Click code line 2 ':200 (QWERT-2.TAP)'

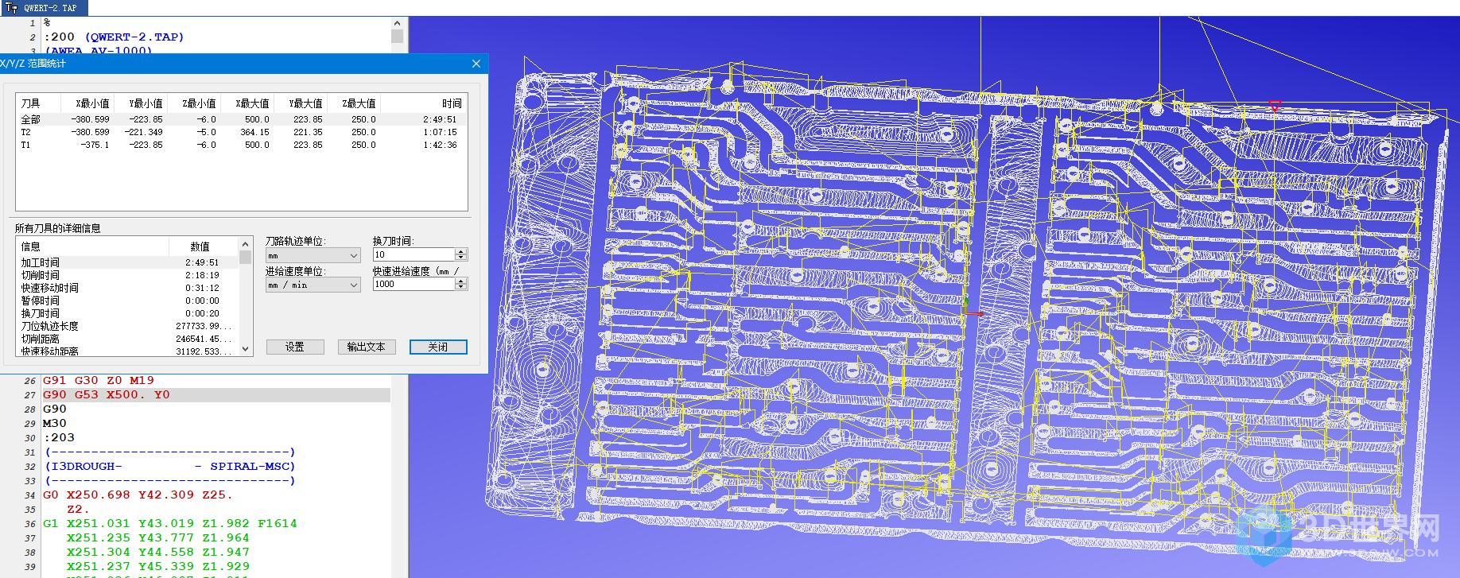coord(114,37)
